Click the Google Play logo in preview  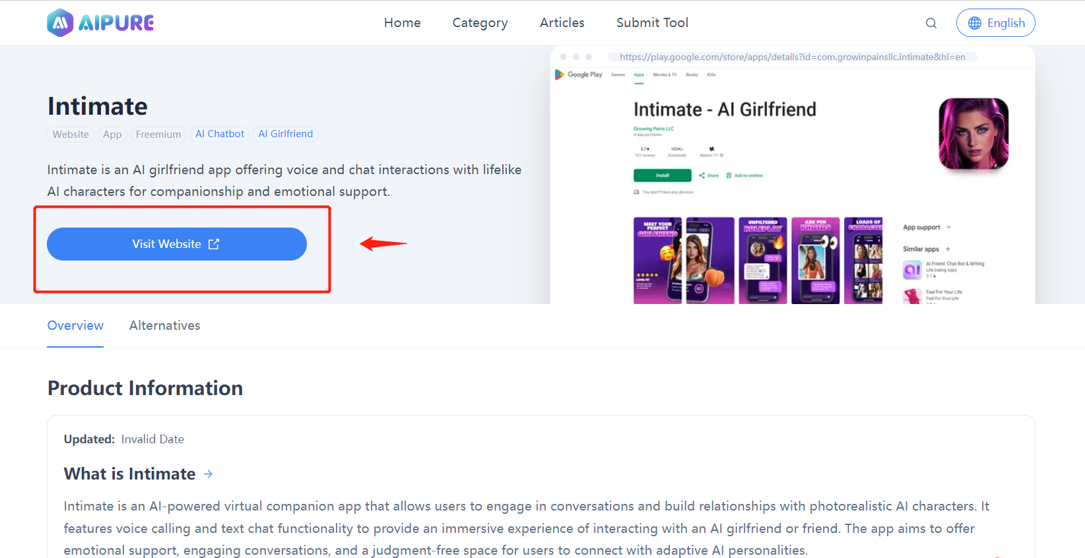pyautogui.click(x=579, y=75)
